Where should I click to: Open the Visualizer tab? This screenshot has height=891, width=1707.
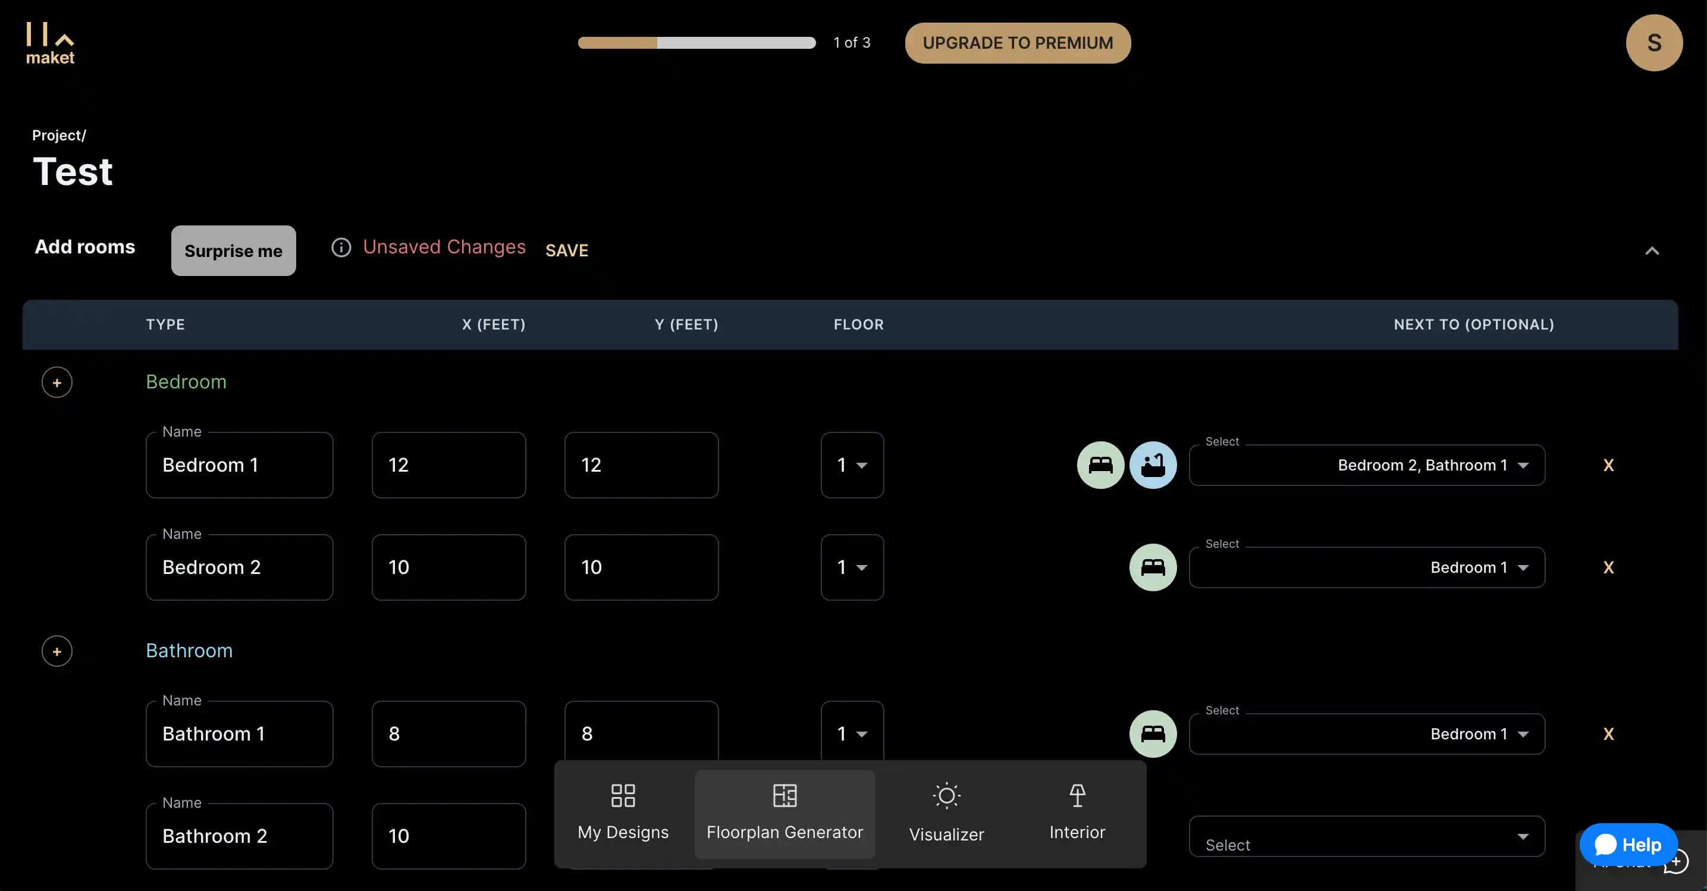[x=946, y=814]
